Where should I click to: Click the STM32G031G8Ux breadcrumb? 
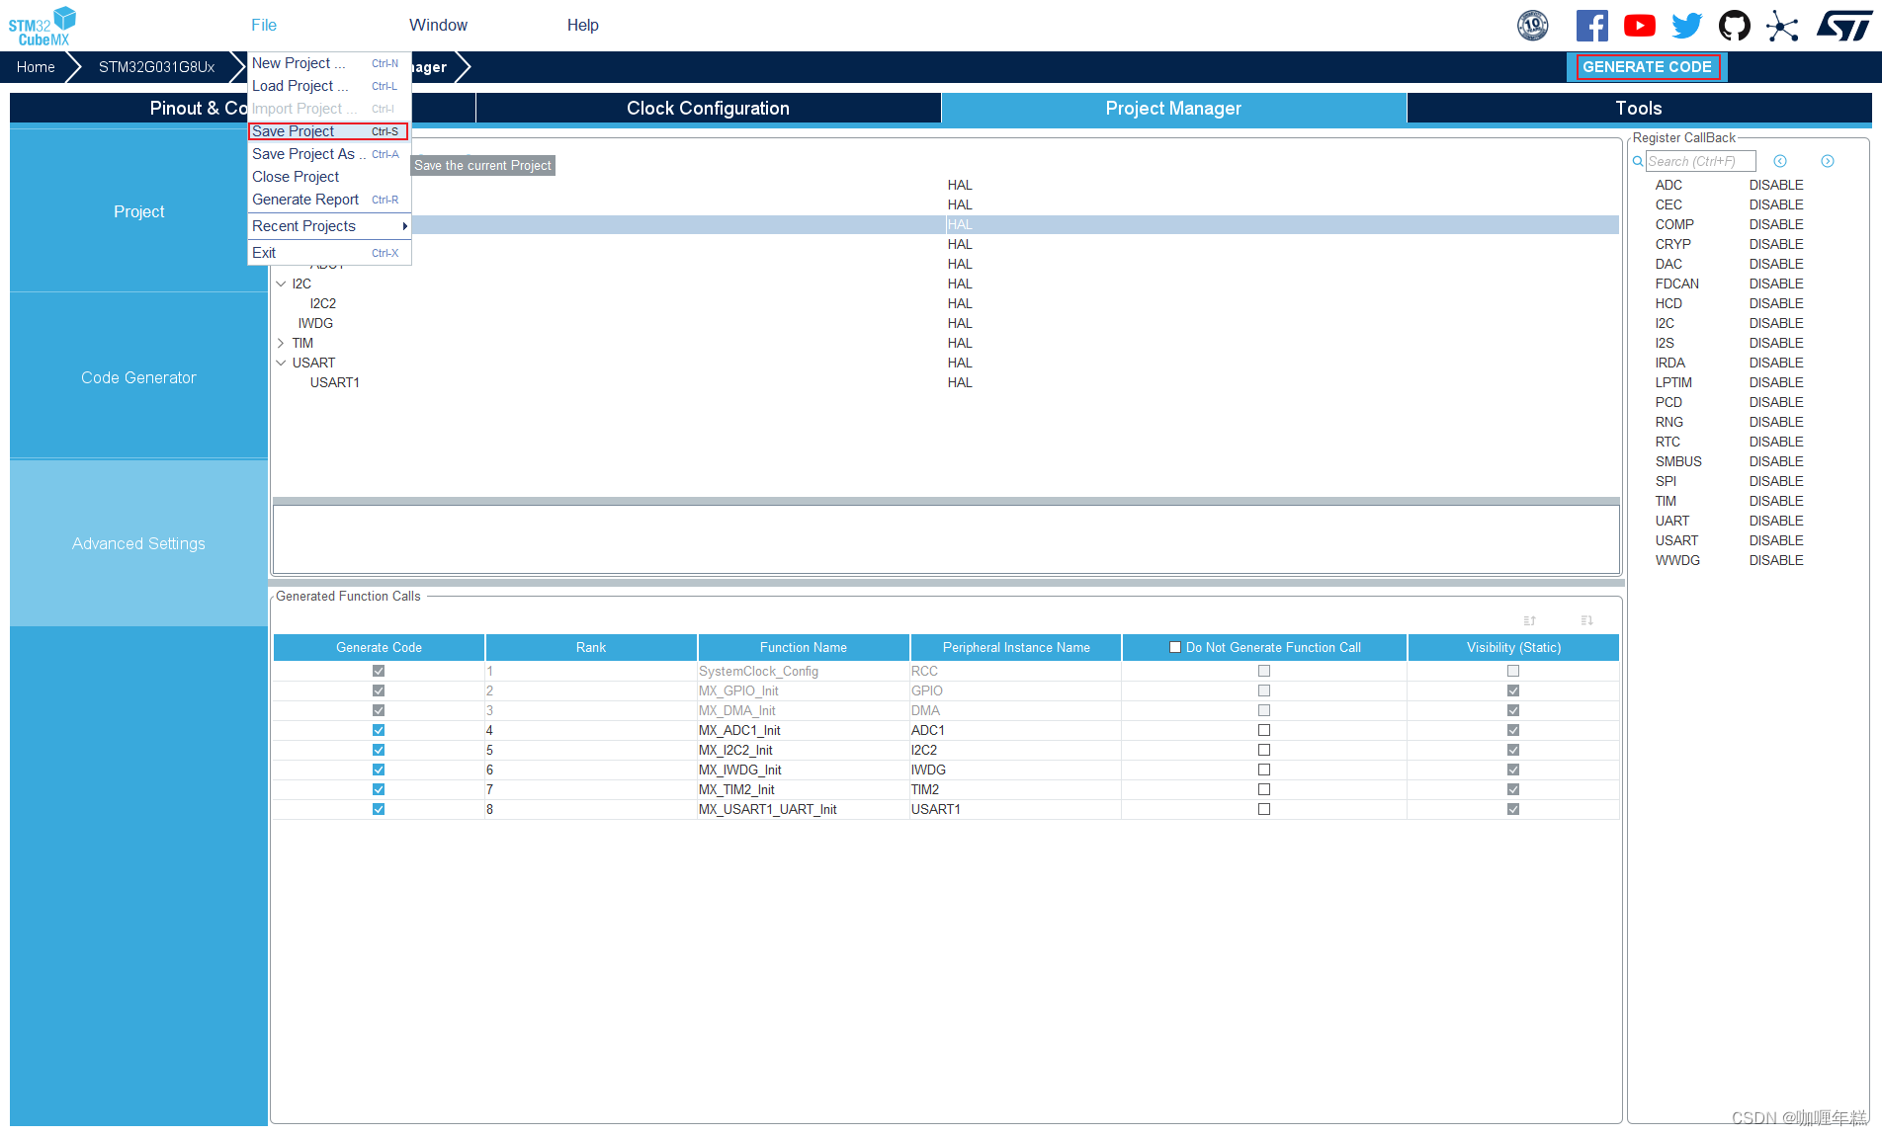(x=156, y=67)
